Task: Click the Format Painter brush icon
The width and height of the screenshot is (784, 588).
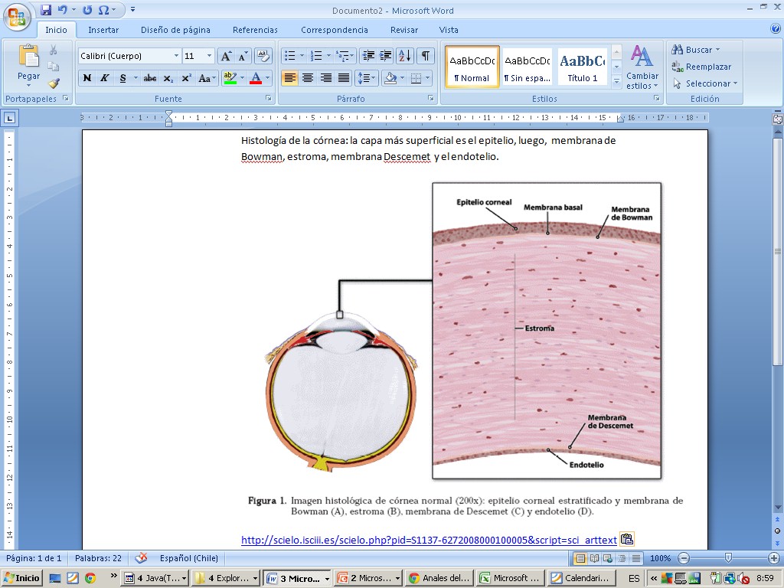Action: pos(54,83)
